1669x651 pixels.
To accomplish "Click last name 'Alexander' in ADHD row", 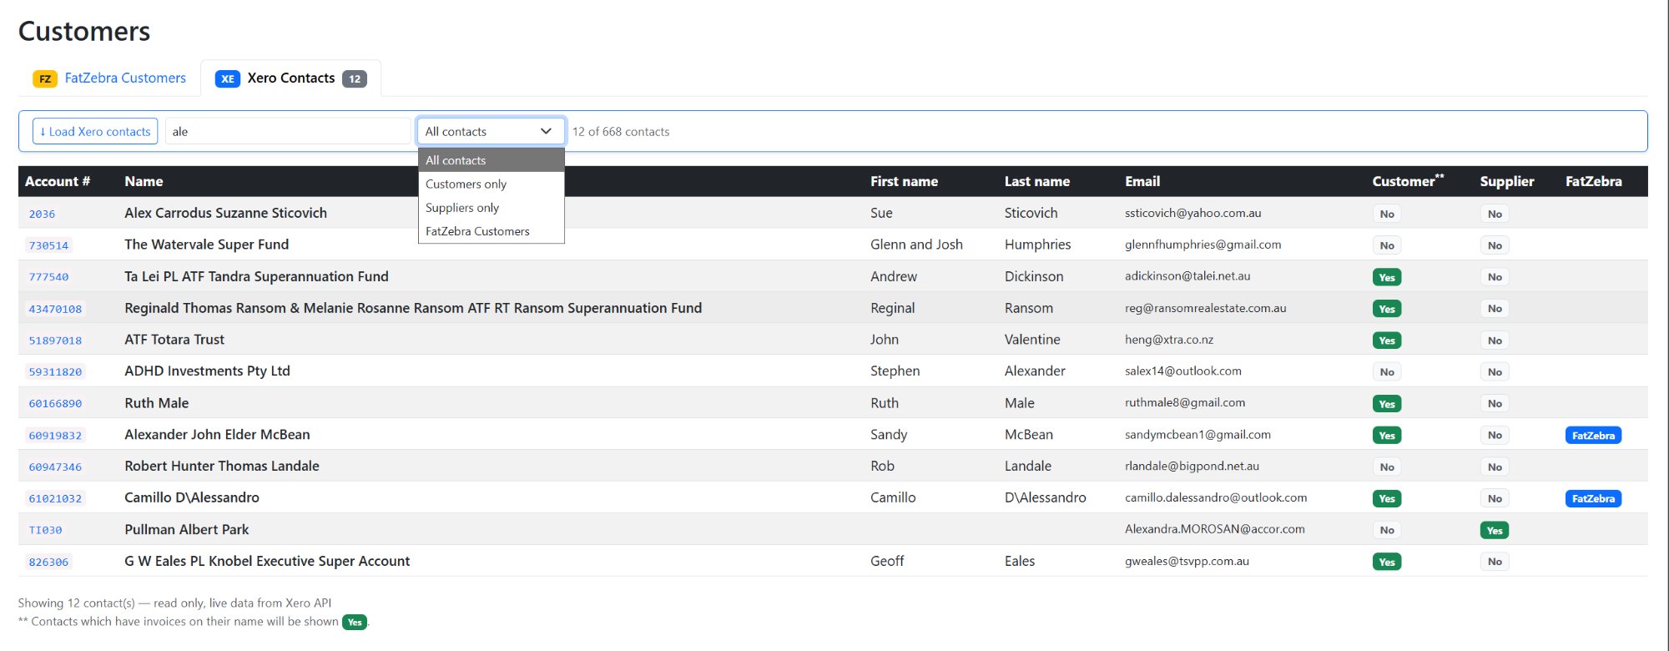I will pyautogui.click(x=1035, y=371).
